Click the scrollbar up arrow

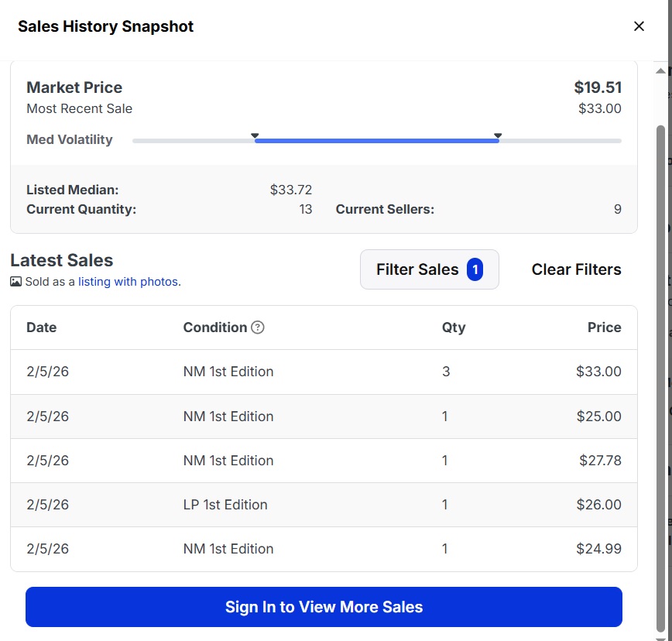[660, 70]
